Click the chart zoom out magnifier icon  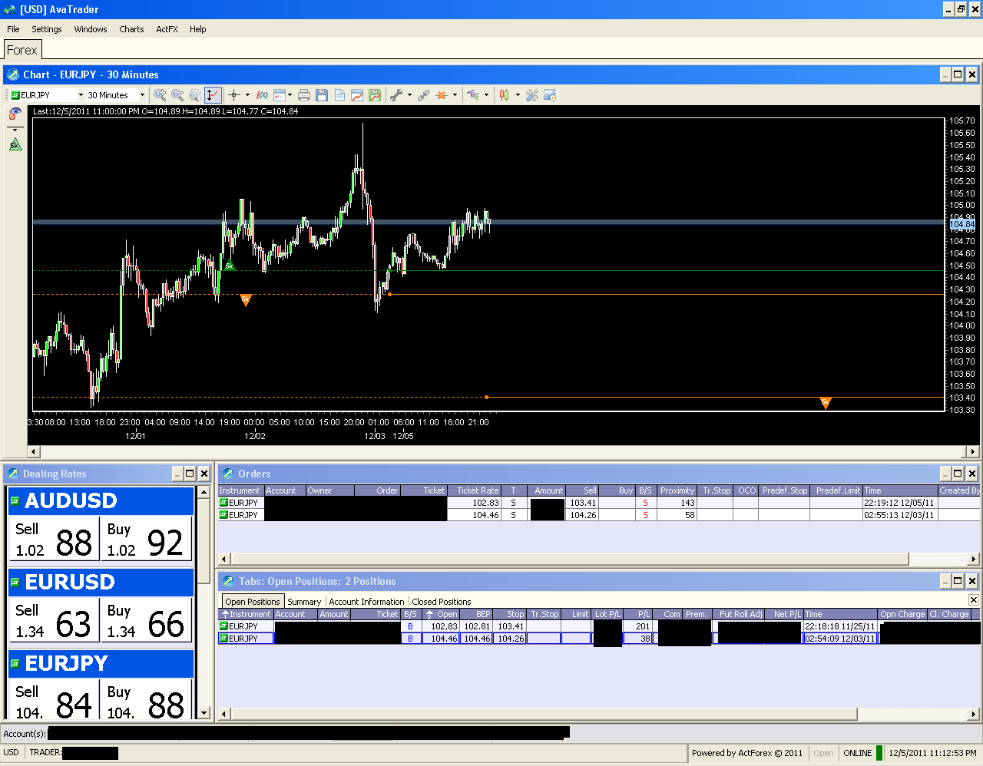177,95
